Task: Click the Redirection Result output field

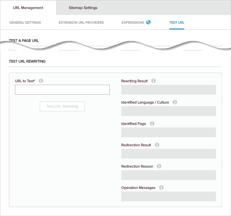Action: point(169,154)
